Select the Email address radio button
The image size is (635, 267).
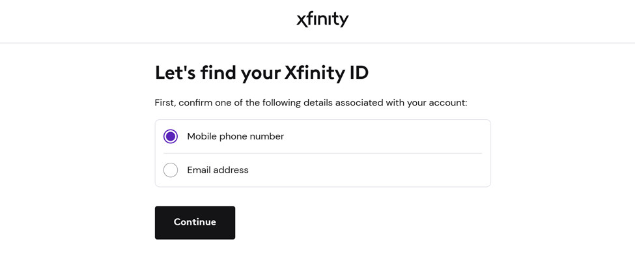pos(171,170)
